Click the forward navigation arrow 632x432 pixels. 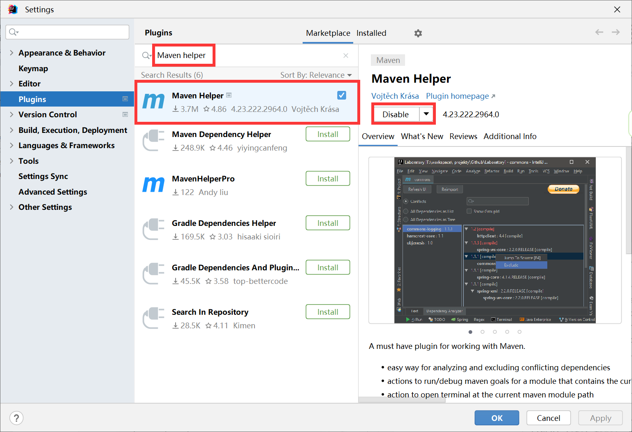pos(616,32)
